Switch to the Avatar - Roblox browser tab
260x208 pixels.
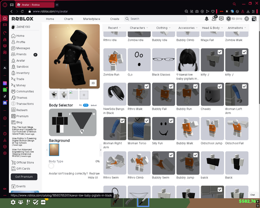pos(35,5)
